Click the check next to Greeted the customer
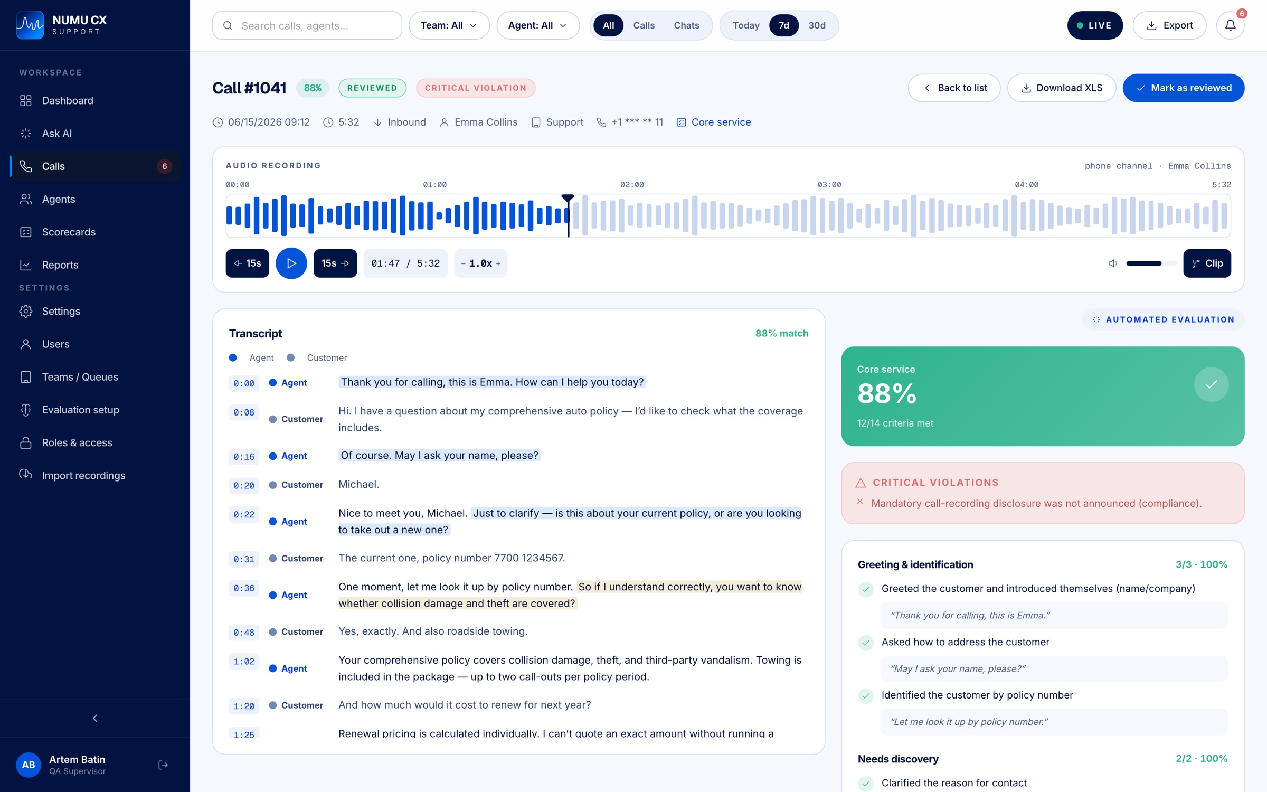Screen dimensions: 1267x792 pos(865,589)
